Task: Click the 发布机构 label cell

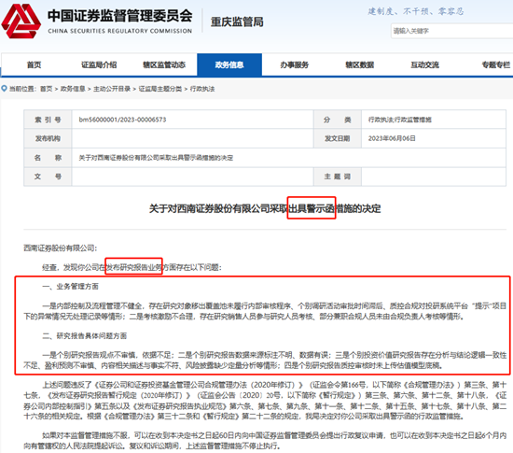Action: (x=48, y=138)
